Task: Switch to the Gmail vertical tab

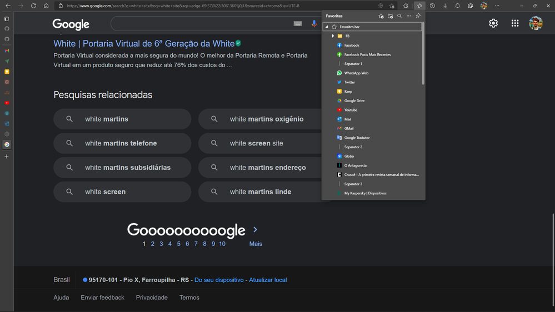Action: tap(7, 51)
